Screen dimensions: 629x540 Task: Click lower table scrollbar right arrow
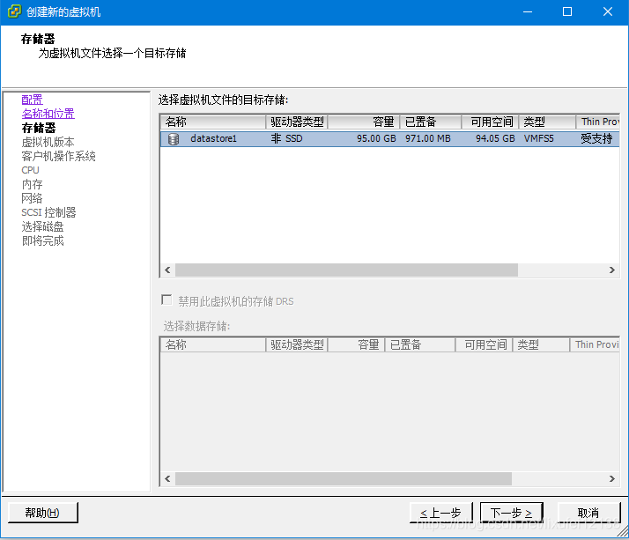[611, 478]
